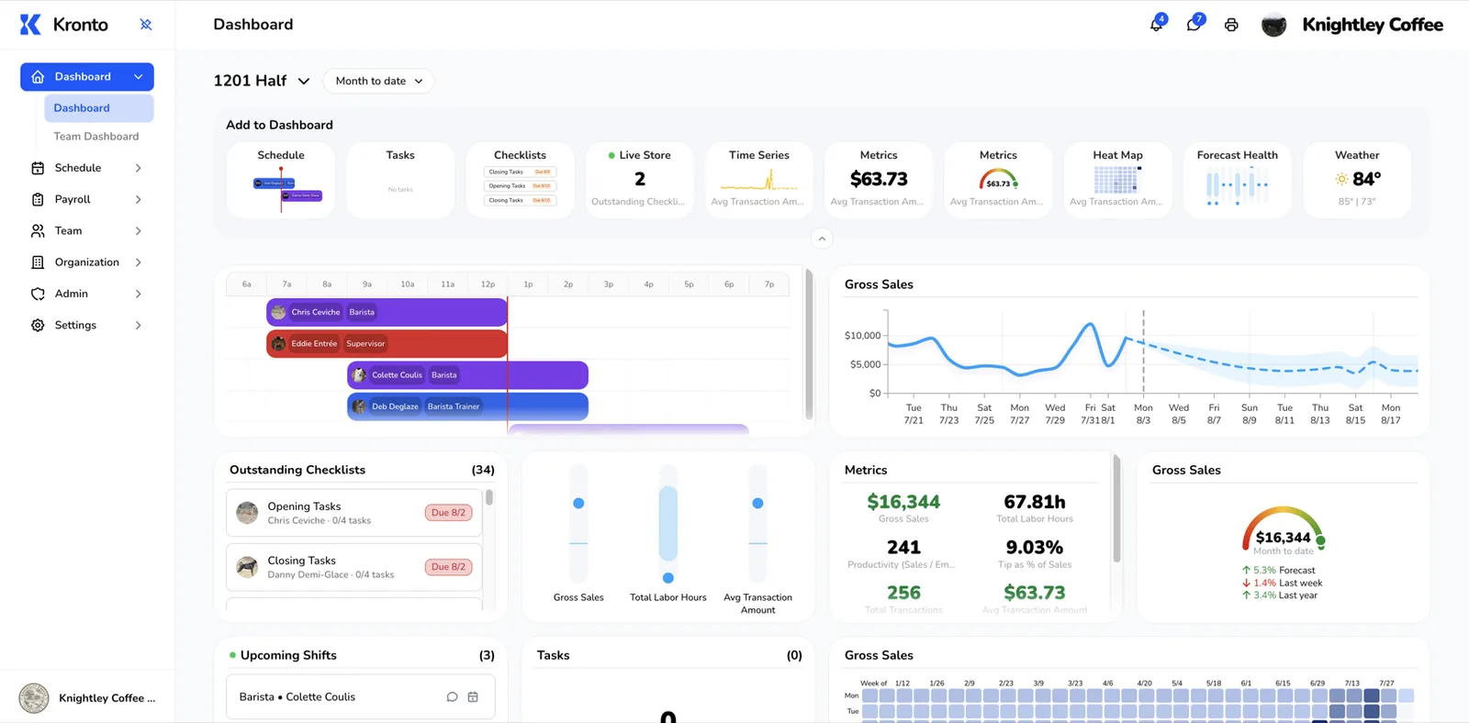Open Closing Tasks checklist
This screenshot has height=723, width=1469.
[354, 567]
